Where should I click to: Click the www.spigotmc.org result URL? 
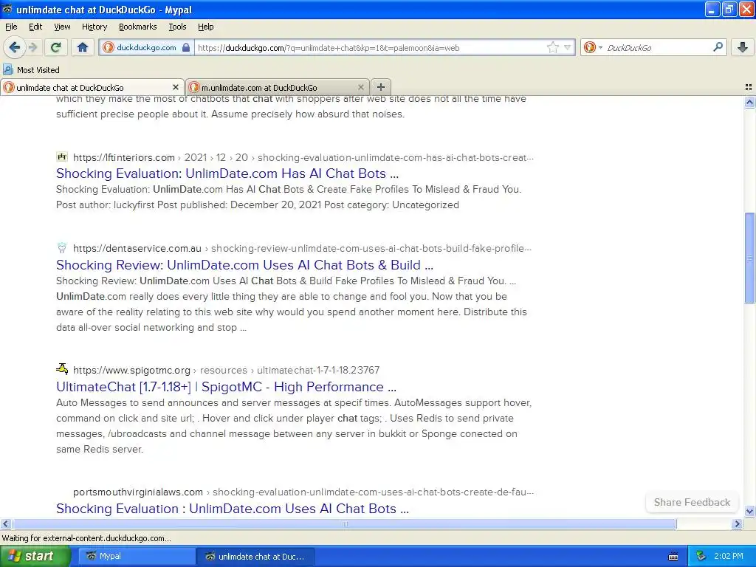coord(226,370)
